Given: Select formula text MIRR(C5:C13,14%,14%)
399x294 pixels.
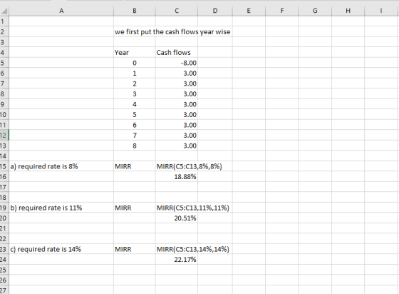Looking at the screenshot, I should pyautogui.click(x=192, y=249).
